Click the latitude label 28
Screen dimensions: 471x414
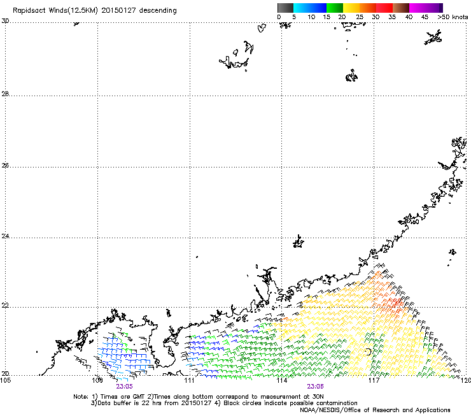5,94
